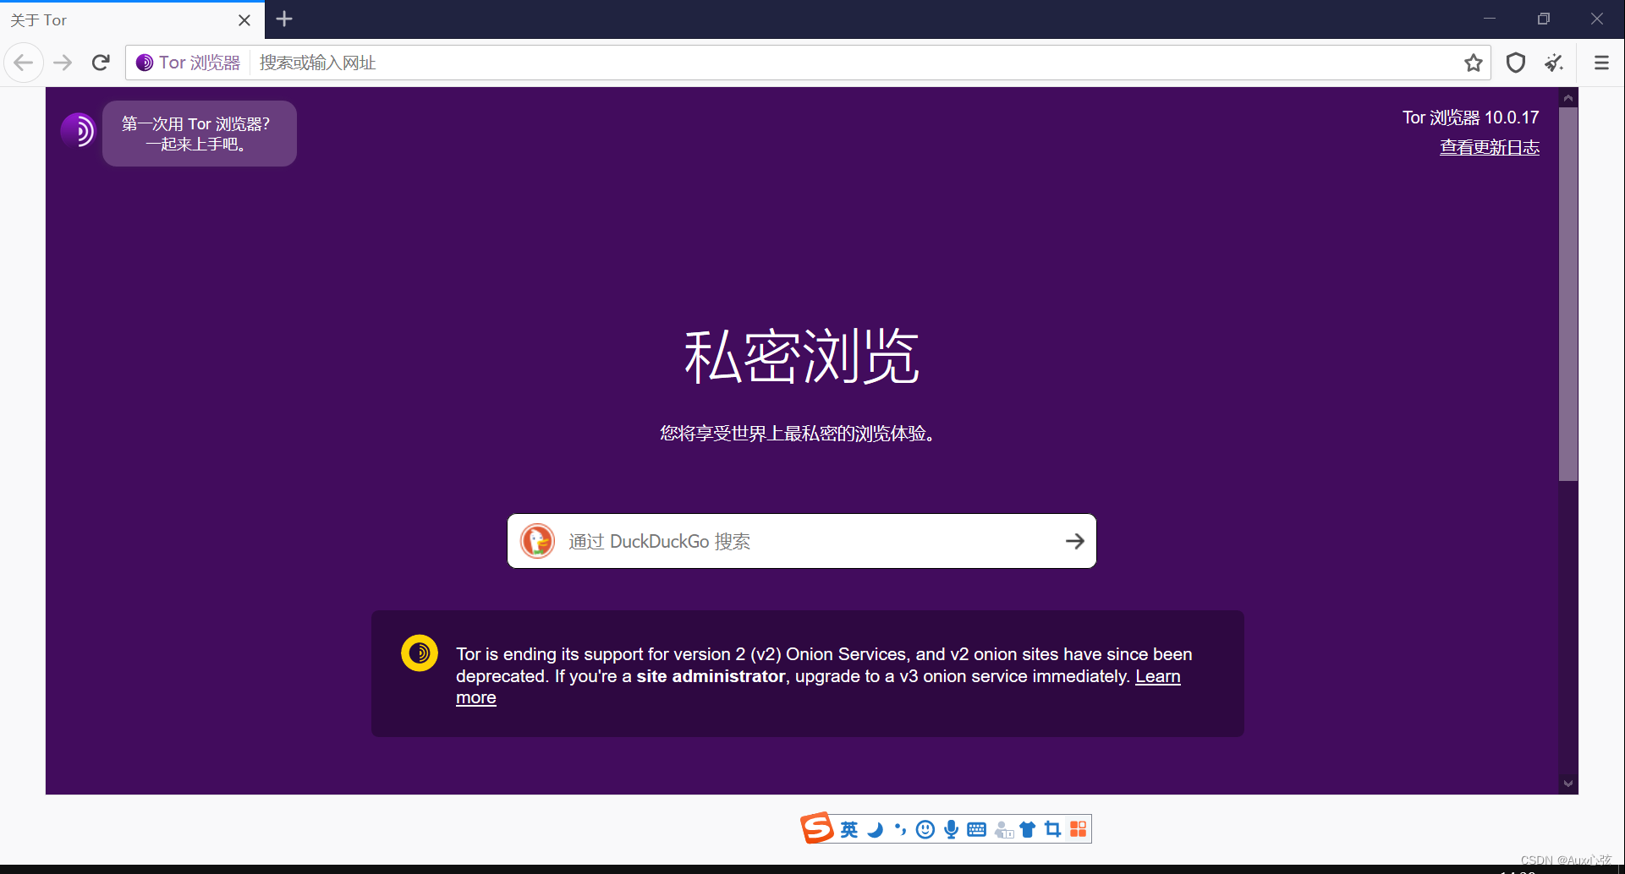Activate the New Identity broom icon
This screenshot has width=1625, height=874.
1553,63
